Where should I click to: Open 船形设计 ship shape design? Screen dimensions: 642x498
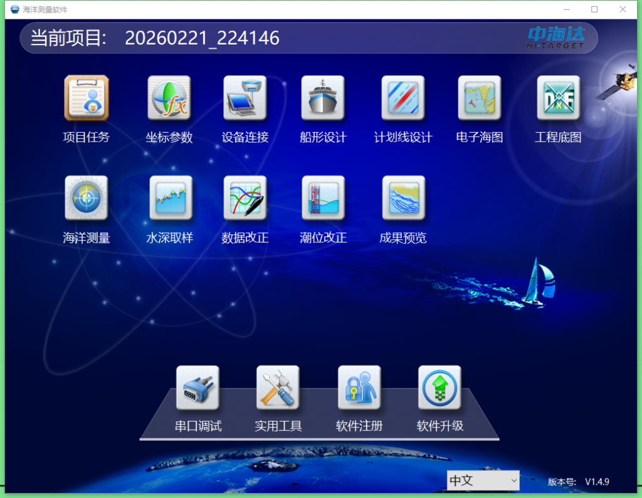pos(323,98)
